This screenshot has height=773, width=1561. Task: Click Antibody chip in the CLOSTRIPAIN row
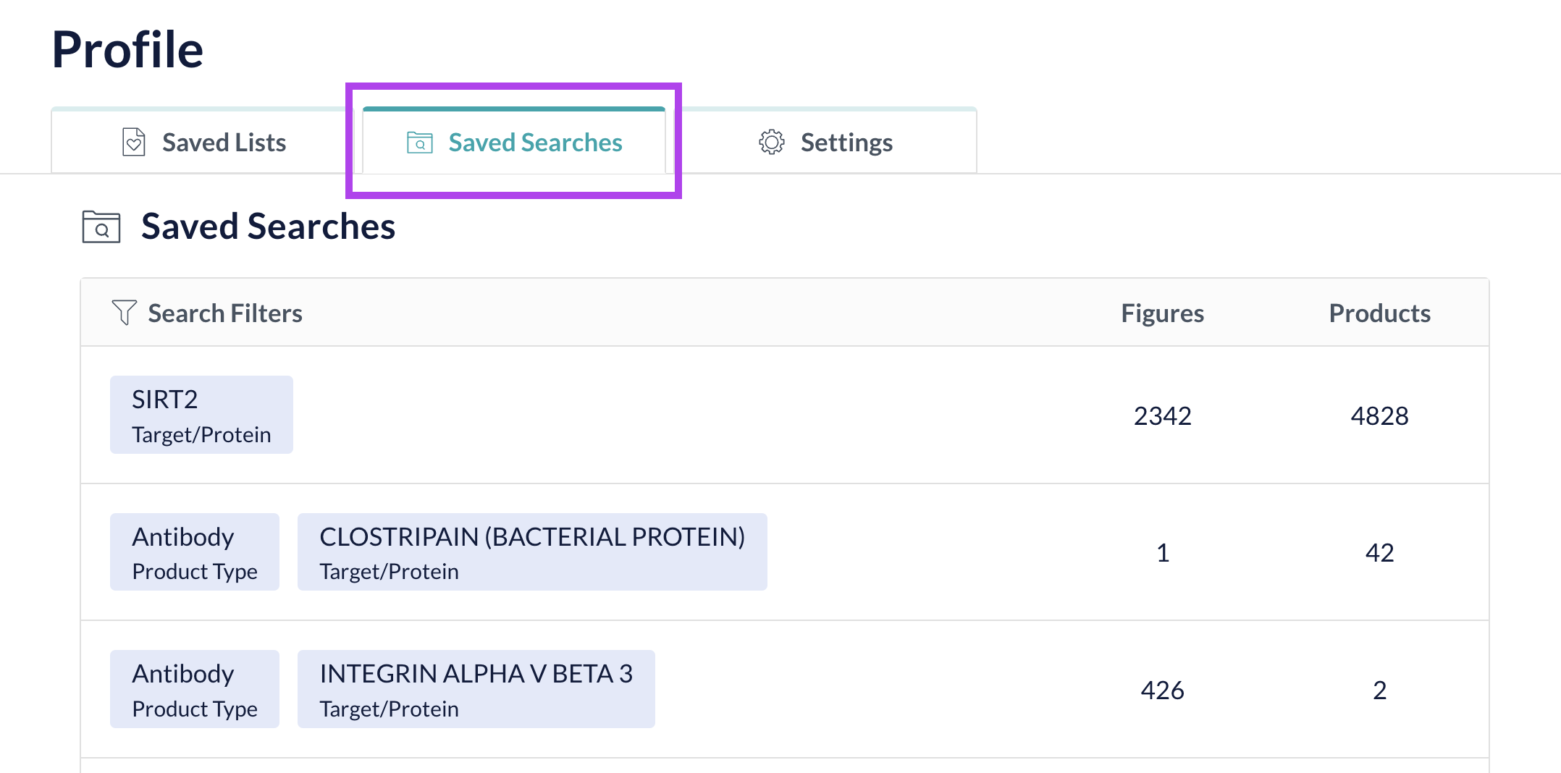pos(194,552)
